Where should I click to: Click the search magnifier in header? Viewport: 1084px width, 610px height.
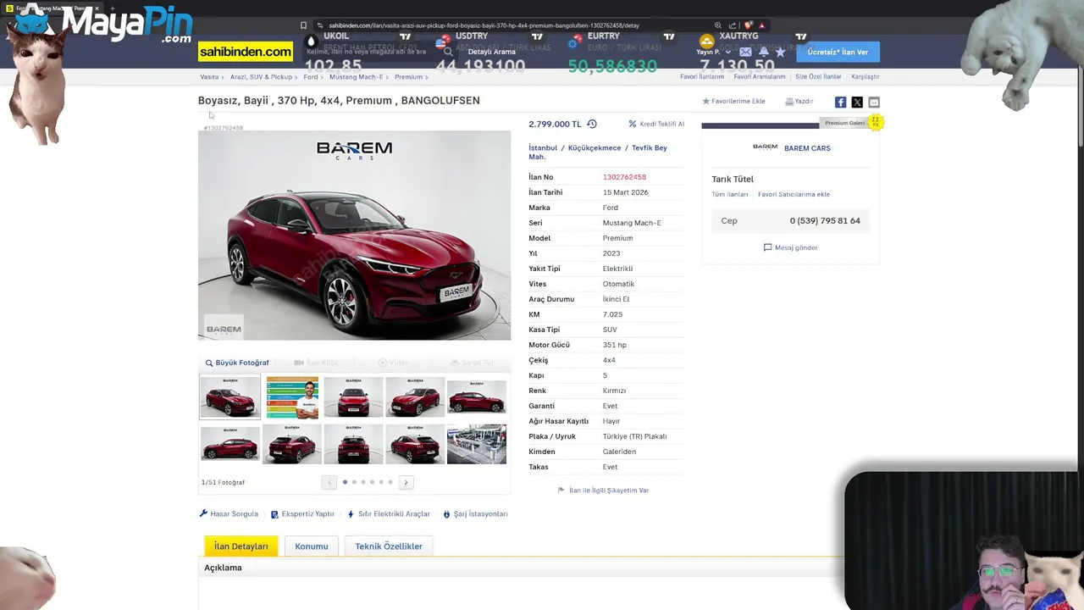[448, 52]
